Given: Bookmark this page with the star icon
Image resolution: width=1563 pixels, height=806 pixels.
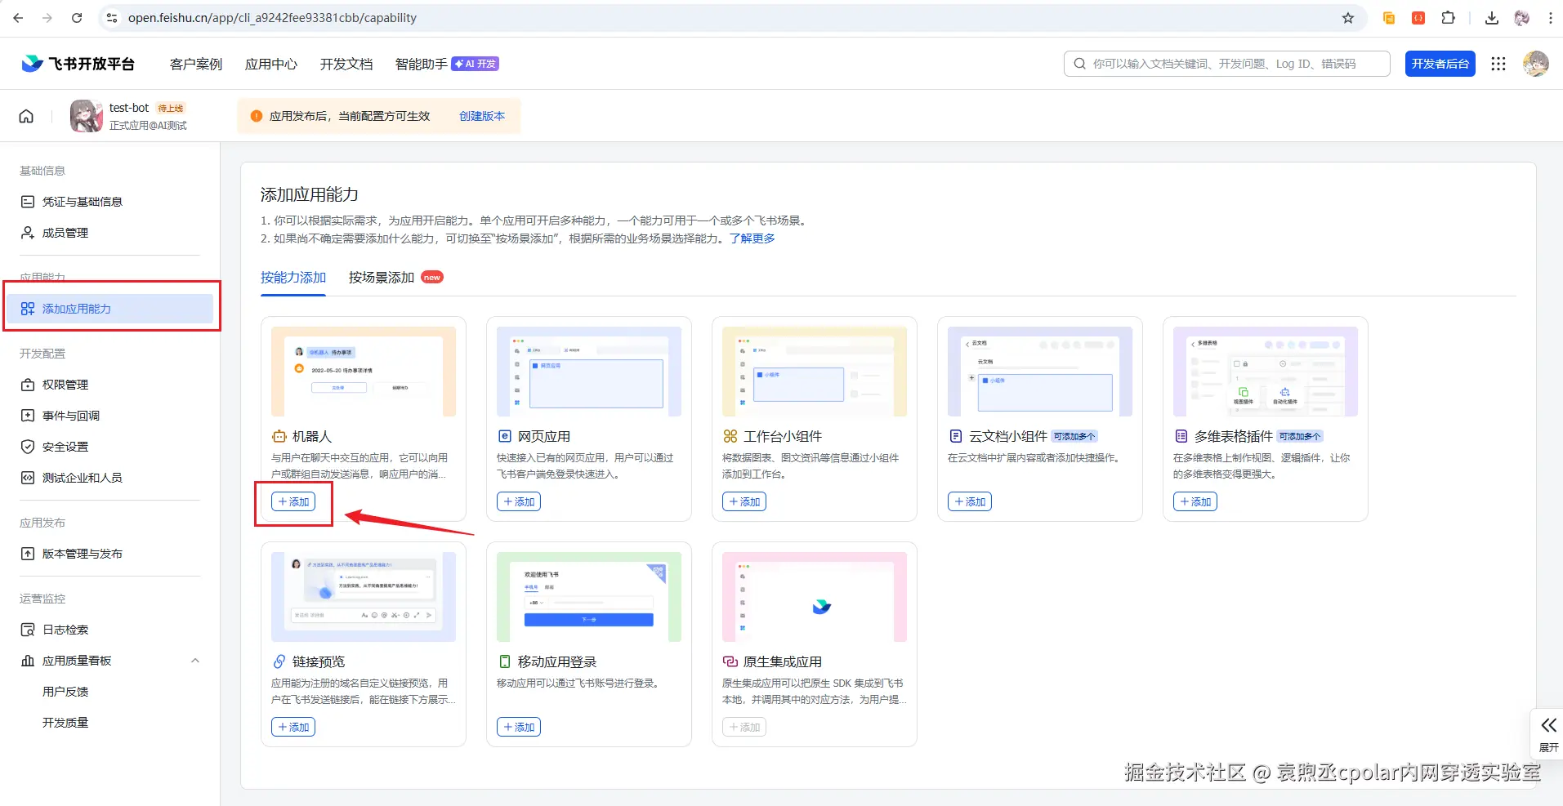Looking at the screenshot, I should (1348, 18).
